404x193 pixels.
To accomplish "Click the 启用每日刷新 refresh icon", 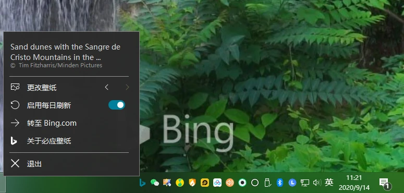I will click(x=15, y=105).
